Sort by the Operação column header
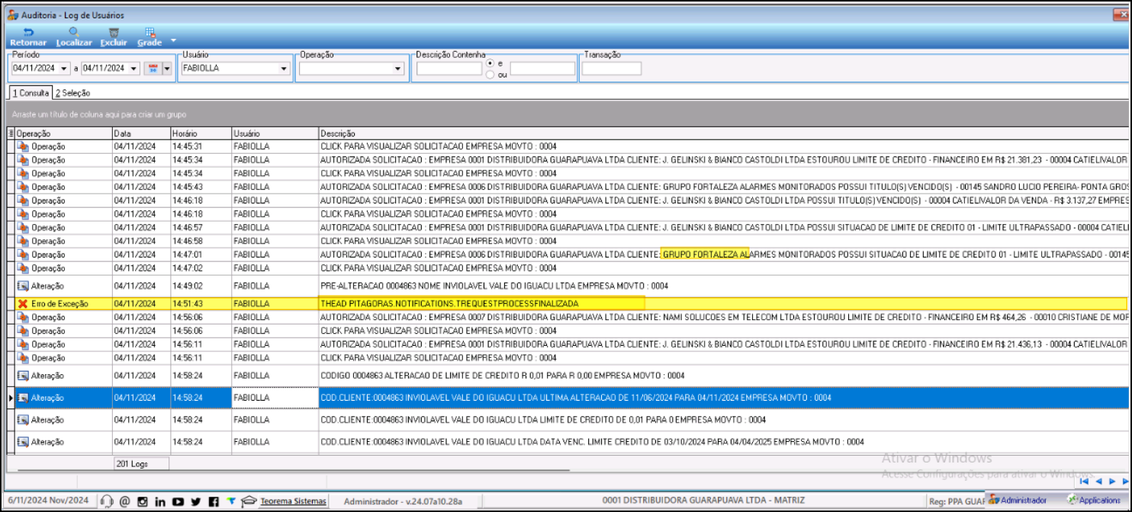Screen dimensions: 1132x512 click(x=63, y=133)
